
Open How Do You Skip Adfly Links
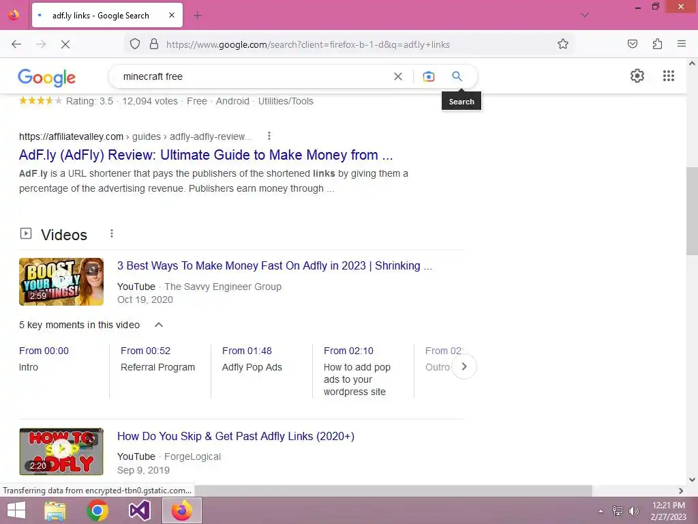pyautogui.click(x=235, y=436)
